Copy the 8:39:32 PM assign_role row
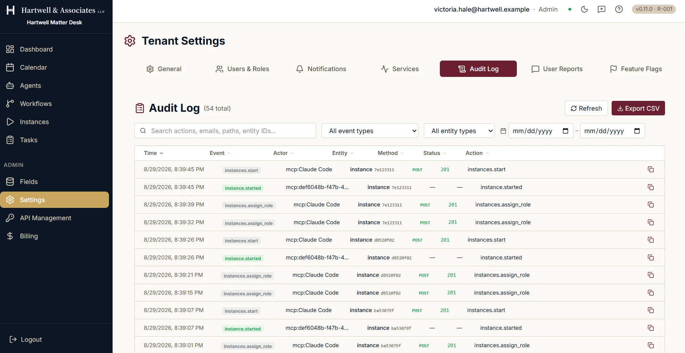The height and width of the screenshot is (353, 685). 651,222
